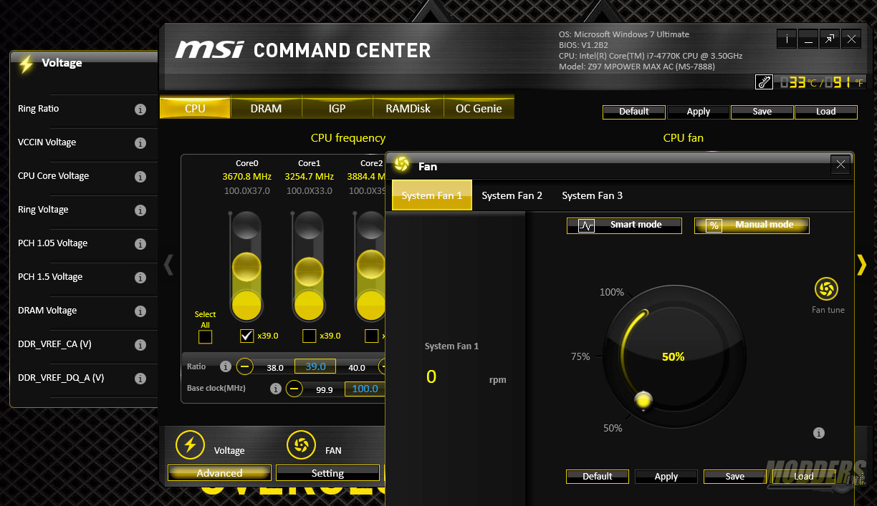Show info for PCH 1.05 Voltage
This screenshot has height=506, width=877.
[140, 244]
